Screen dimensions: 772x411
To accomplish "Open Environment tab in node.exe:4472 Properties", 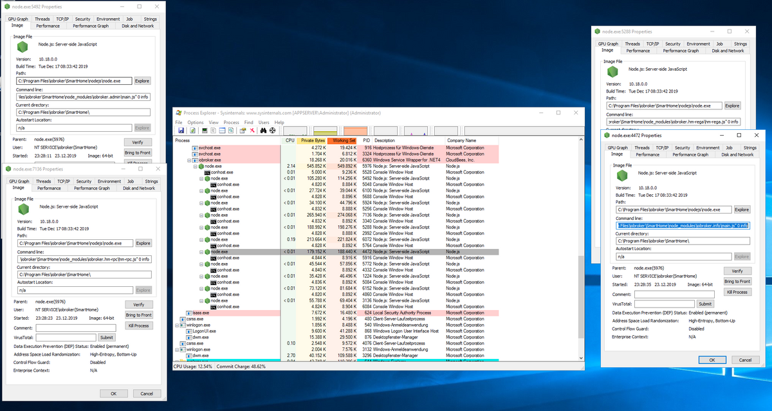I will point(708,147).
